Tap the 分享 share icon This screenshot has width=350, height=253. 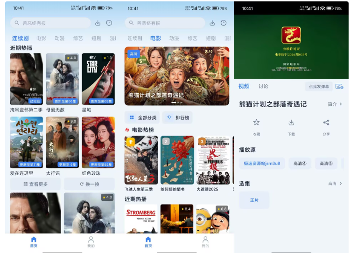click(326, 123)
